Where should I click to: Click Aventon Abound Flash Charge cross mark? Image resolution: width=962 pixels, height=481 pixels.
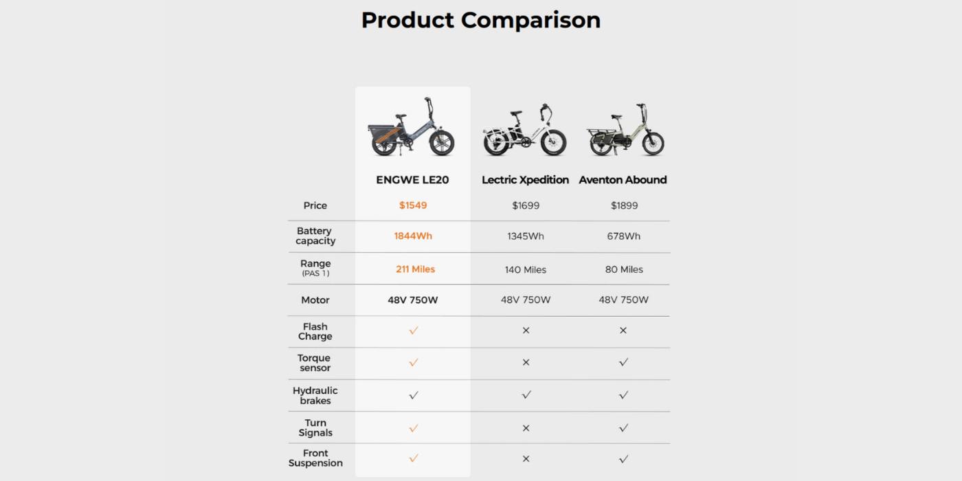[623, 331]
